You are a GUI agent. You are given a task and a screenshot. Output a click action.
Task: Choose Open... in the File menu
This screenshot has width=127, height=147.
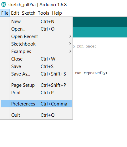click(36, 29)
